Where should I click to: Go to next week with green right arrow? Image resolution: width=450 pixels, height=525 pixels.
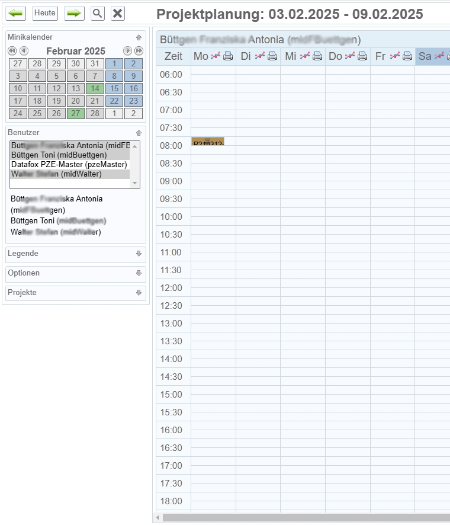coord(74,14)
